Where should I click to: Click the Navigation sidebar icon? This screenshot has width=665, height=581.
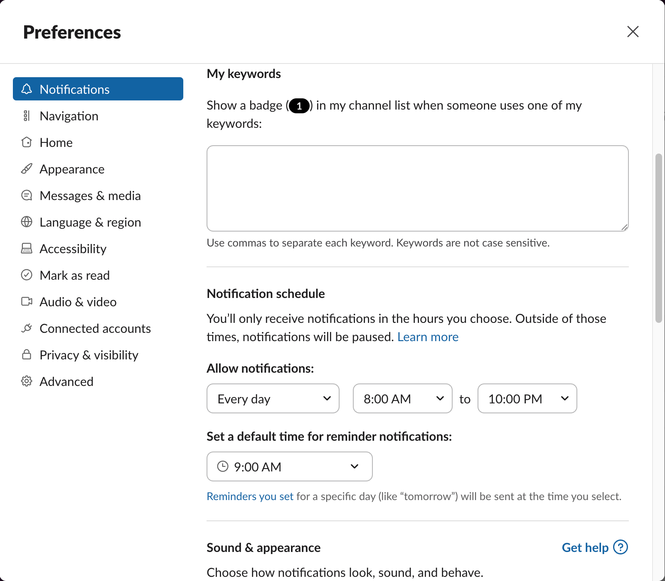27,116
